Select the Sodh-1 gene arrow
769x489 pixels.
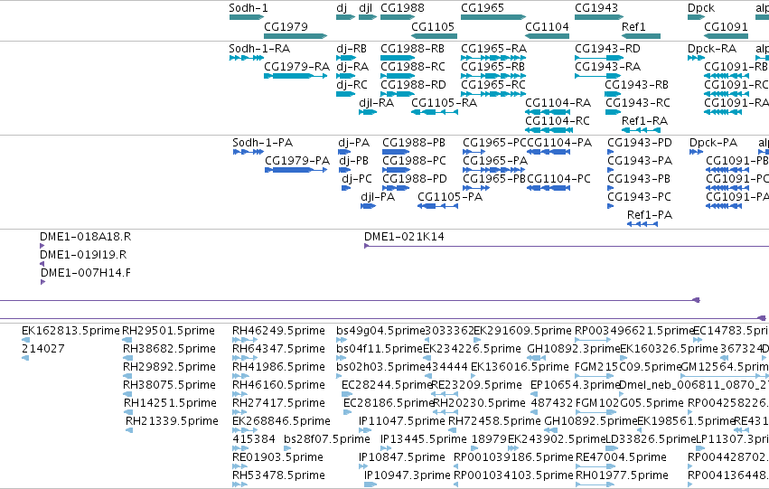247,17
